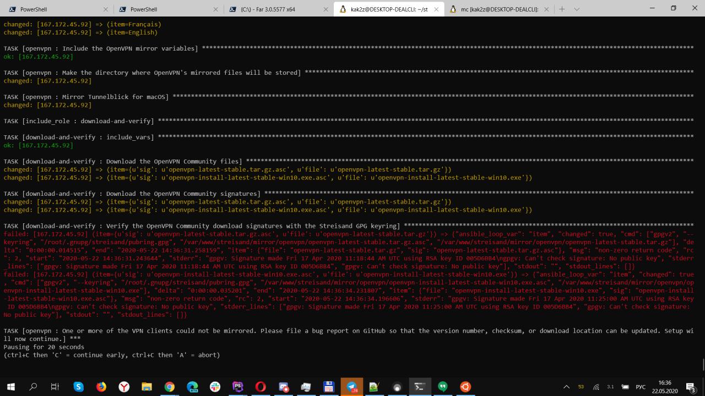Open PhpStorm from the taskbar
This screenshot has height=396, width=705.
pos(238,387)
